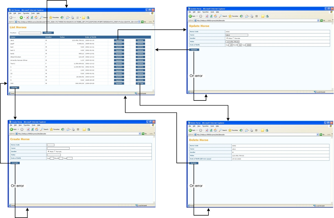The image size is (334, 218).
Task: Click the Horse Code field in Create Horse
Action: coord(51,145)
